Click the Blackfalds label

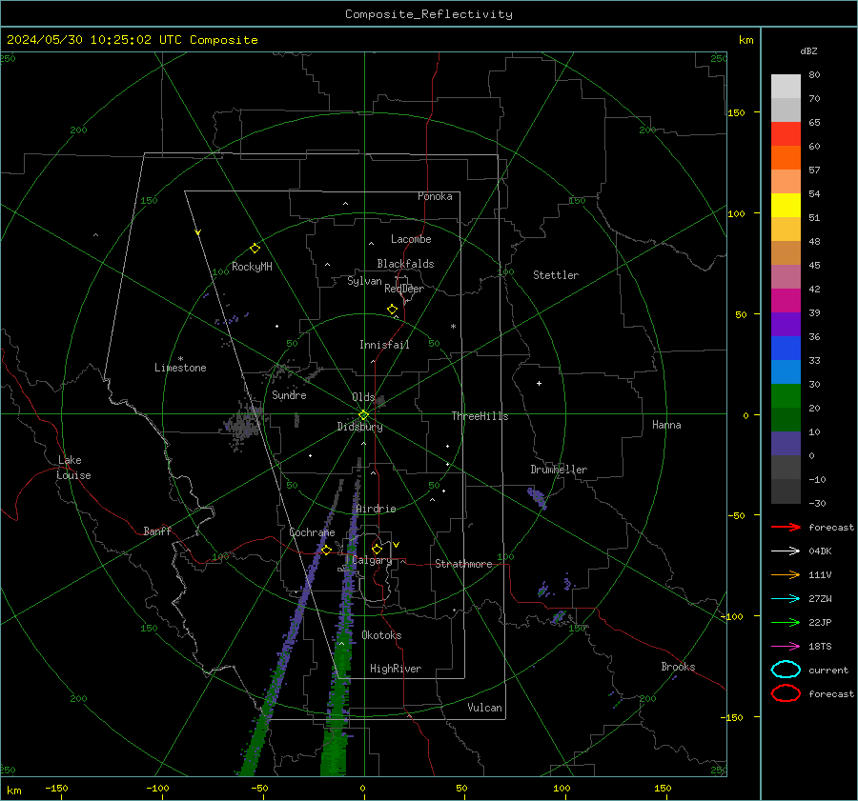405,264
